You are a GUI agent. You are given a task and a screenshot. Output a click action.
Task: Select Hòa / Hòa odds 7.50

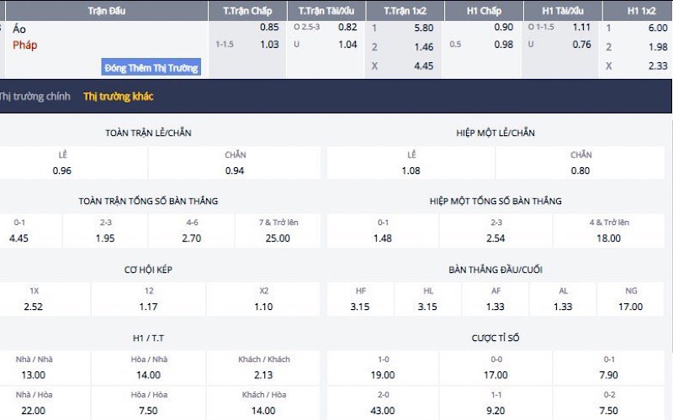[149, 410]
